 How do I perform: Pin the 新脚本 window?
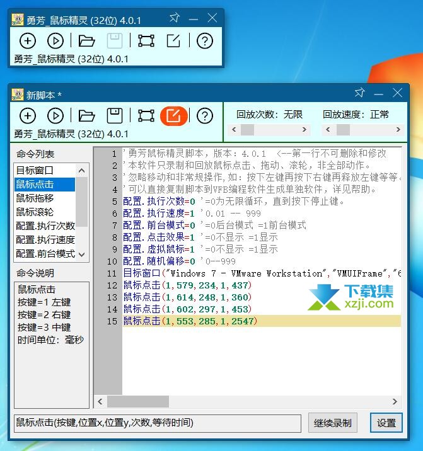click(360, 93)
